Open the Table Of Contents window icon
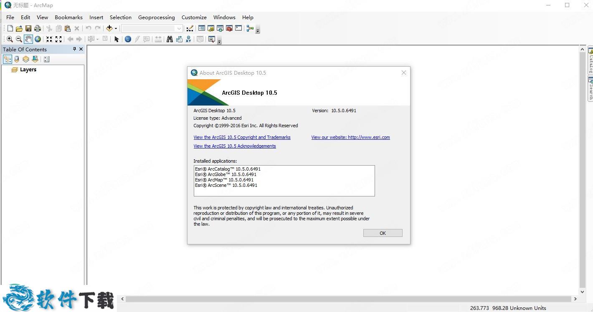The width and height of the screenshot is (593, 312). (x=202, y=28)
